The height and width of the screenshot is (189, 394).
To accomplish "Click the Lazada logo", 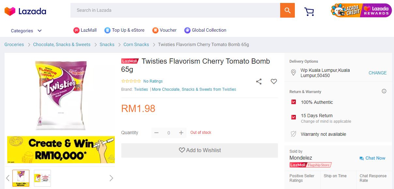I will (25, 11).
